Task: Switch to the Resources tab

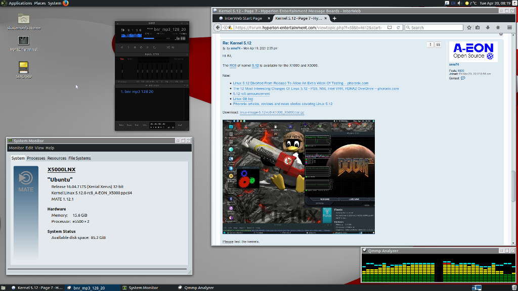Action: [x=57, y=158]
